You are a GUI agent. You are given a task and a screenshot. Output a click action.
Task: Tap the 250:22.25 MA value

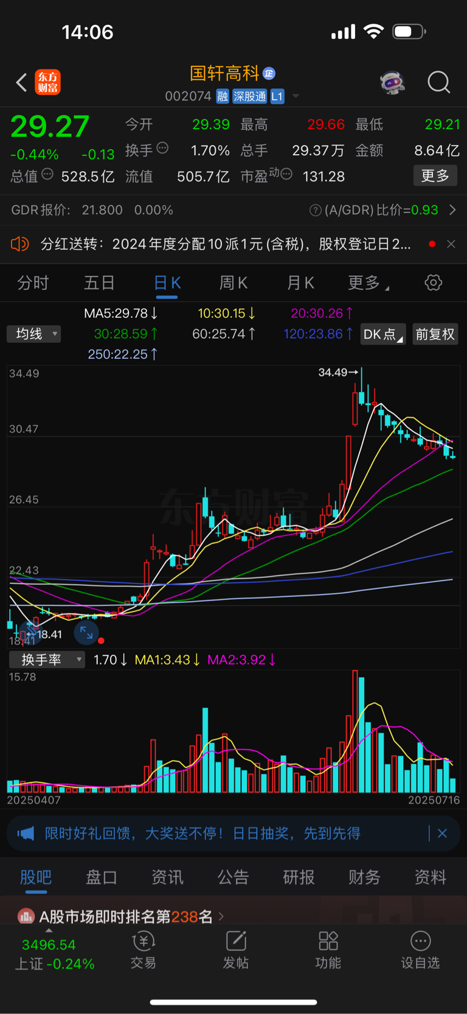[123, 354]
